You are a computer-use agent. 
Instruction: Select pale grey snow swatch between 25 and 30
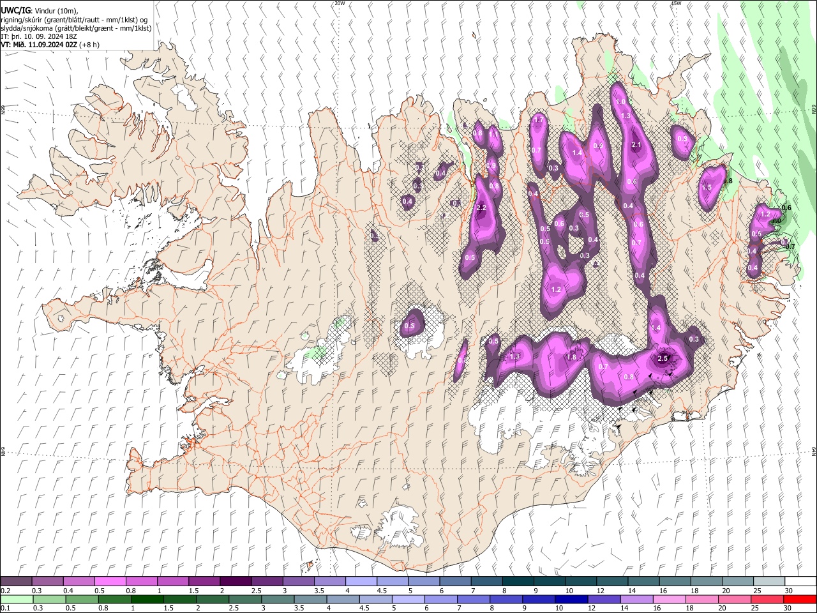[x=768, y=582]
